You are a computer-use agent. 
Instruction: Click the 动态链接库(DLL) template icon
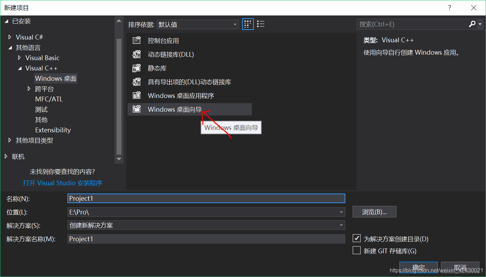(x=137, y=54)
